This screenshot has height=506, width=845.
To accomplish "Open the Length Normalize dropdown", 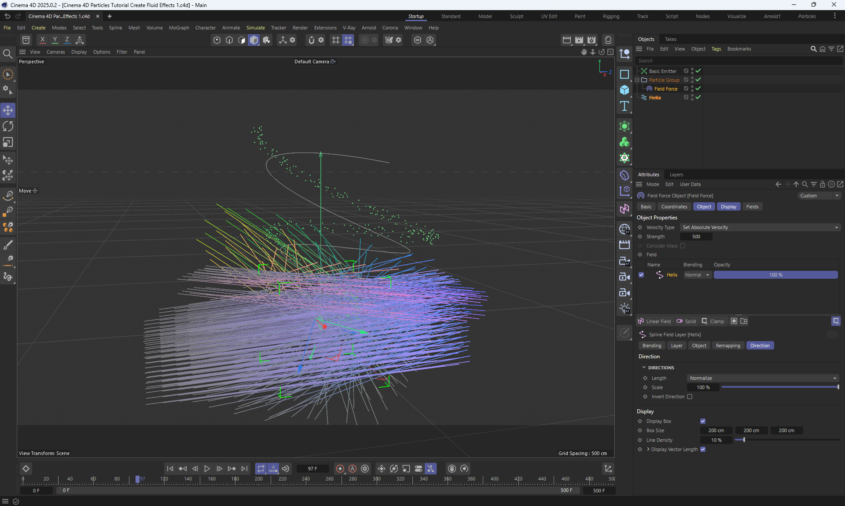I will click(763, 378).
